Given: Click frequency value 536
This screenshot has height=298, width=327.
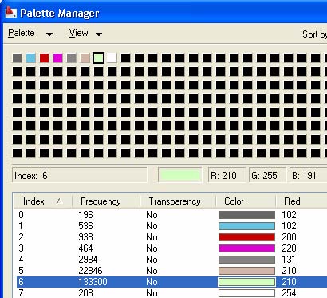Looking at the screenshot, I should click(x=85, y=226).
